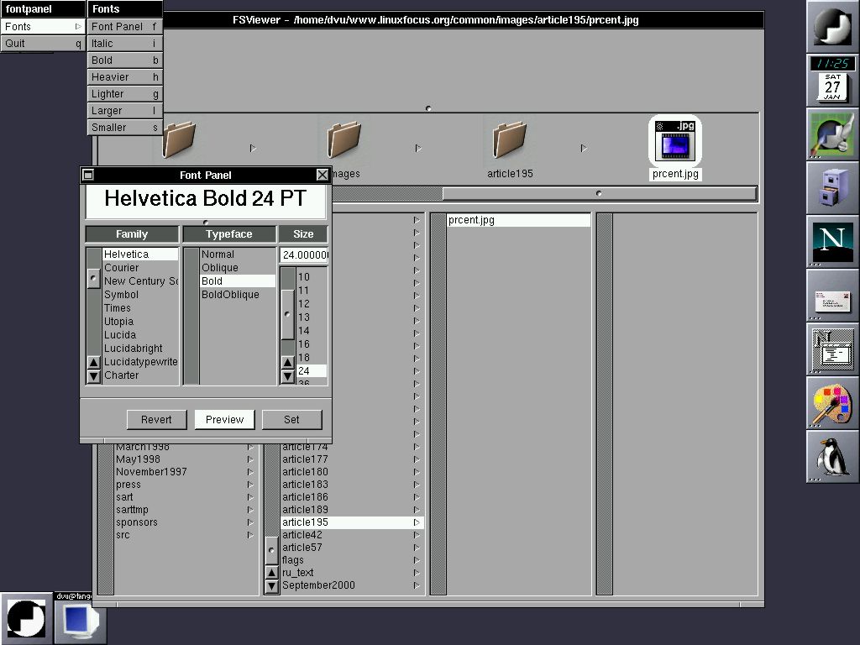Click the Set button in Font Panel

click(x=291, y=420)
